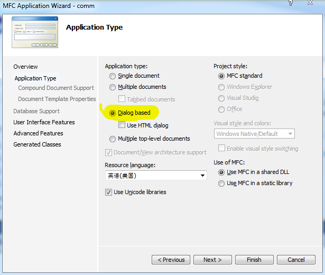Click the Next button
This screenshot has width=325, height=275.
[212, 260]
